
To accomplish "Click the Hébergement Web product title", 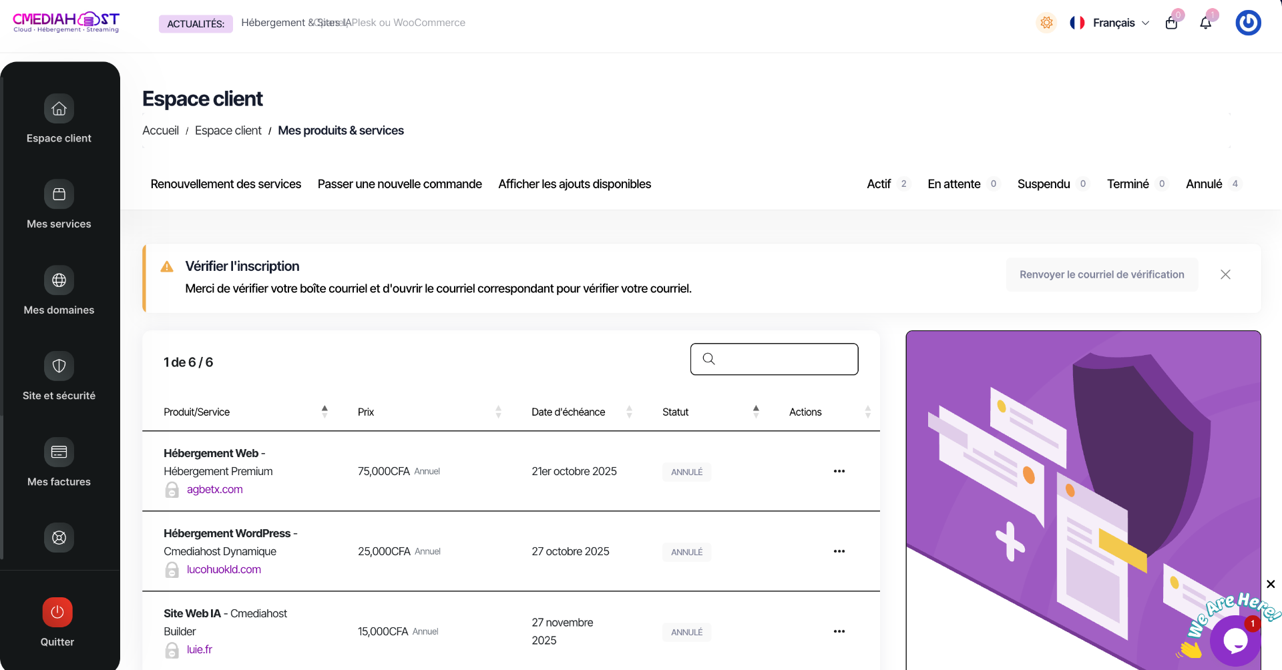I will tap(211, 453).
